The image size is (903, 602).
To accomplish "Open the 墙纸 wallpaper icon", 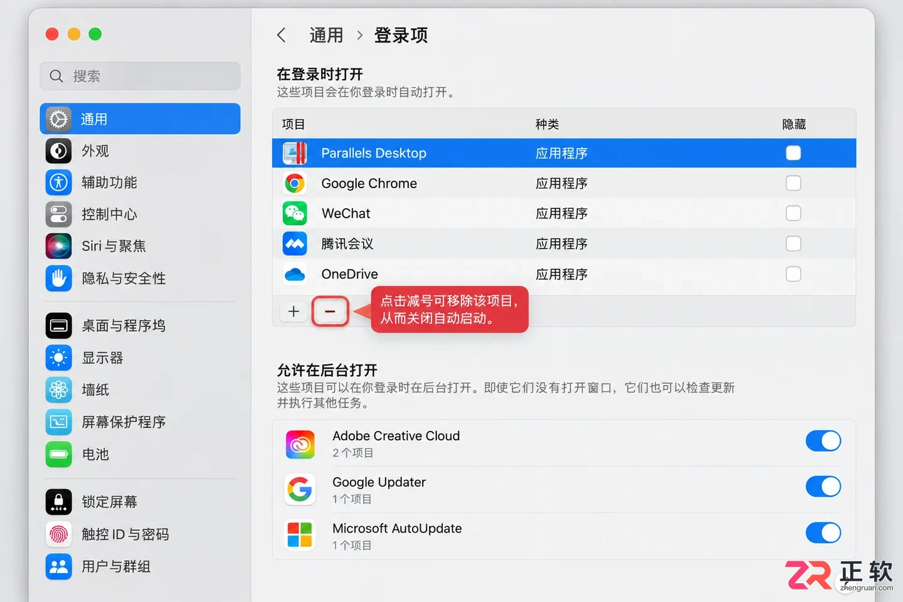I will pos(58,390).
